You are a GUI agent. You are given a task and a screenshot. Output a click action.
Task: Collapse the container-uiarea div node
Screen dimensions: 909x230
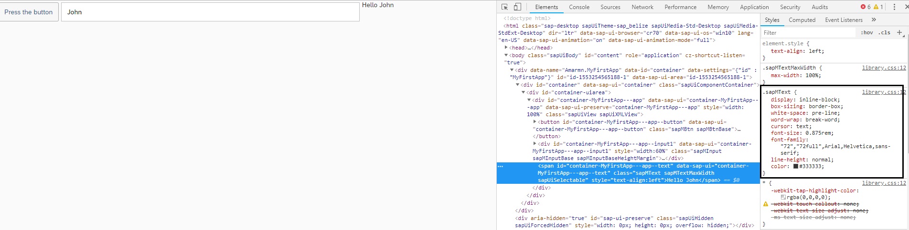pyautogui.click(x=524, y=92)
